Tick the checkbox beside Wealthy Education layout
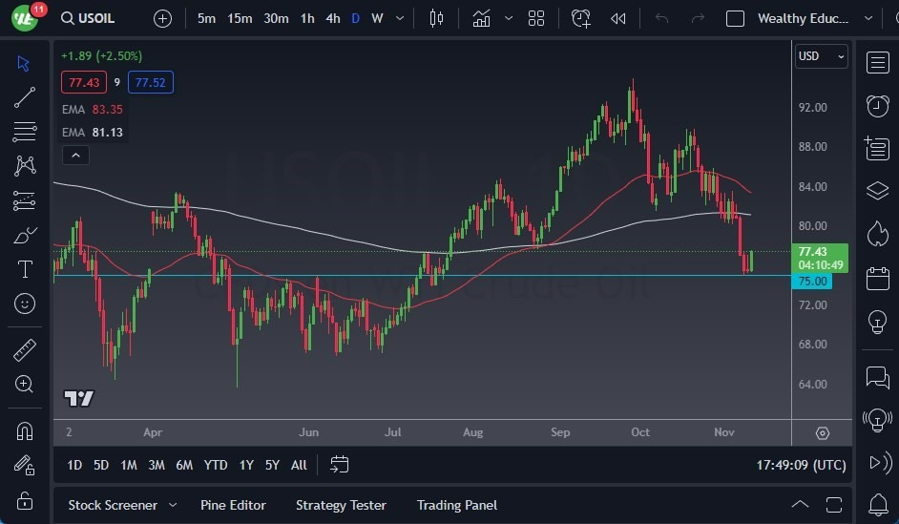 tap(735, 18)
